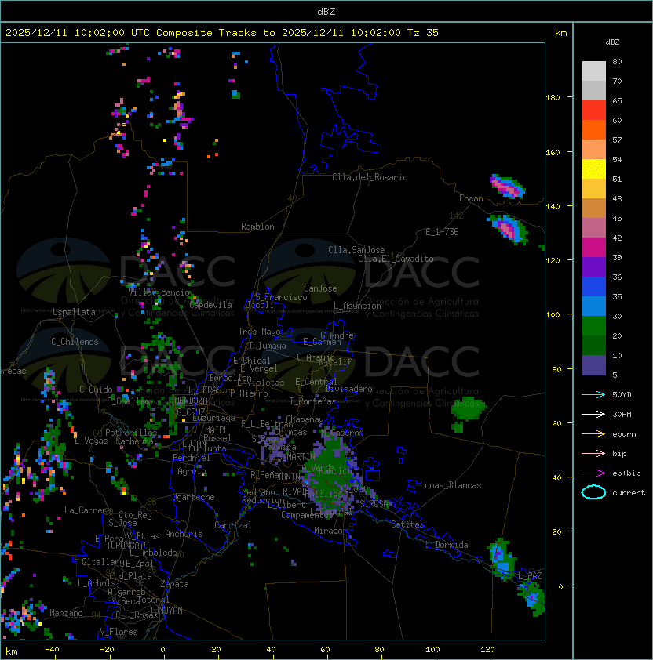Click the 'eburn' legend label
Viewport: 653px width, 660px height.
pyautogui.click(x=624, y=434)
